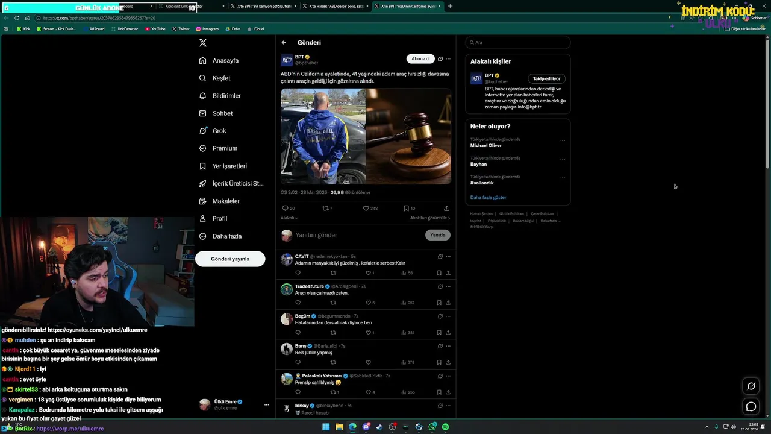Open Profil page
The height and width of the screenshot is (434, 771).
[x=213, y=218]
